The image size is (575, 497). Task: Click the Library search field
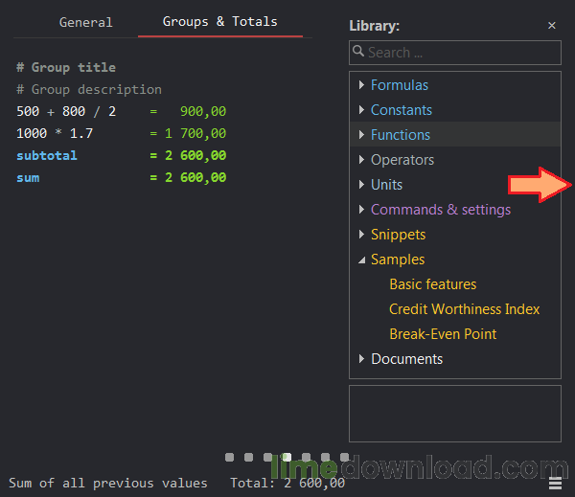coord(455,53)
